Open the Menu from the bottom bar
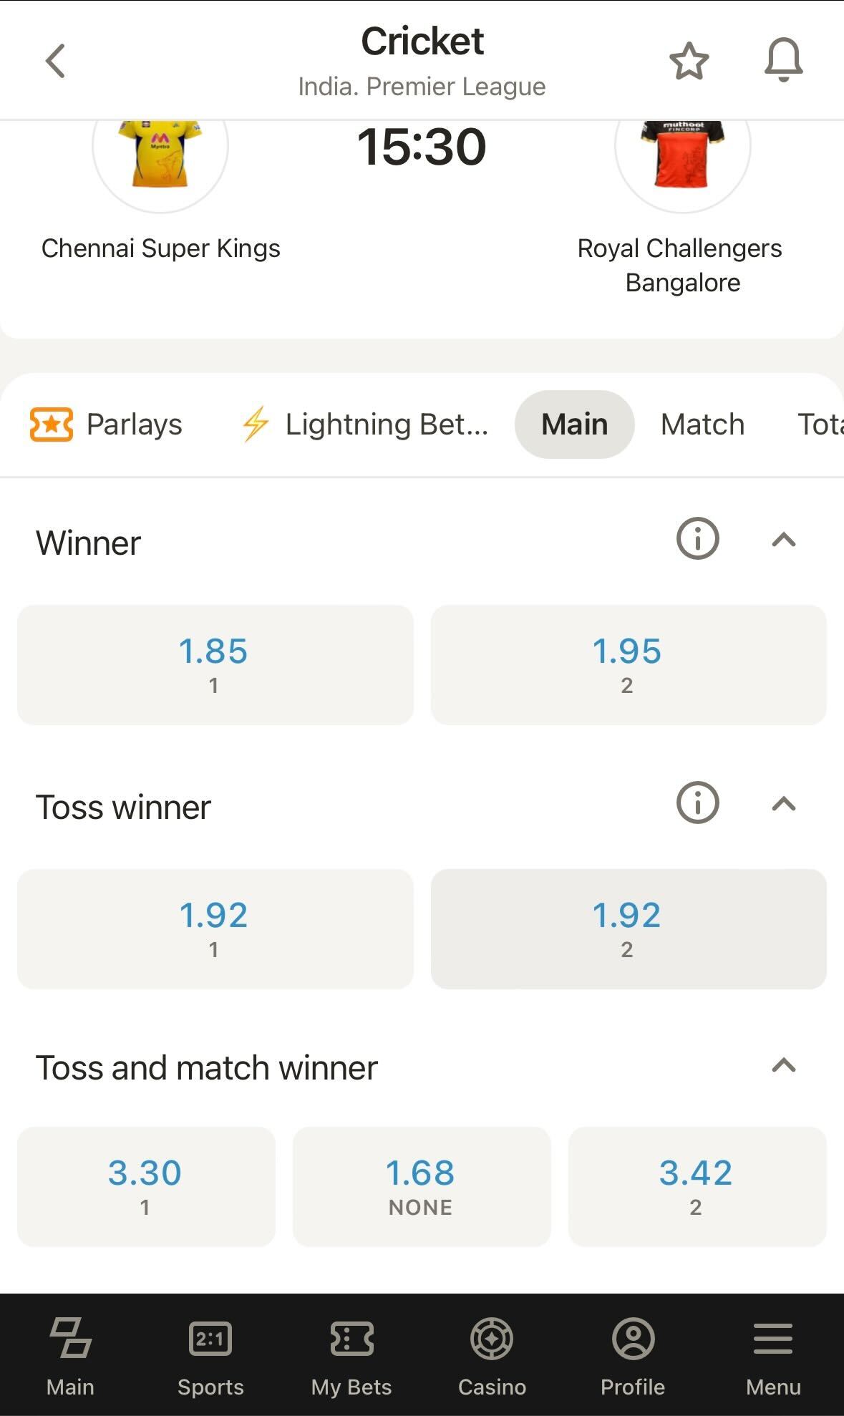This screenshot has height=1416, width=844. tap(772, 1357)
